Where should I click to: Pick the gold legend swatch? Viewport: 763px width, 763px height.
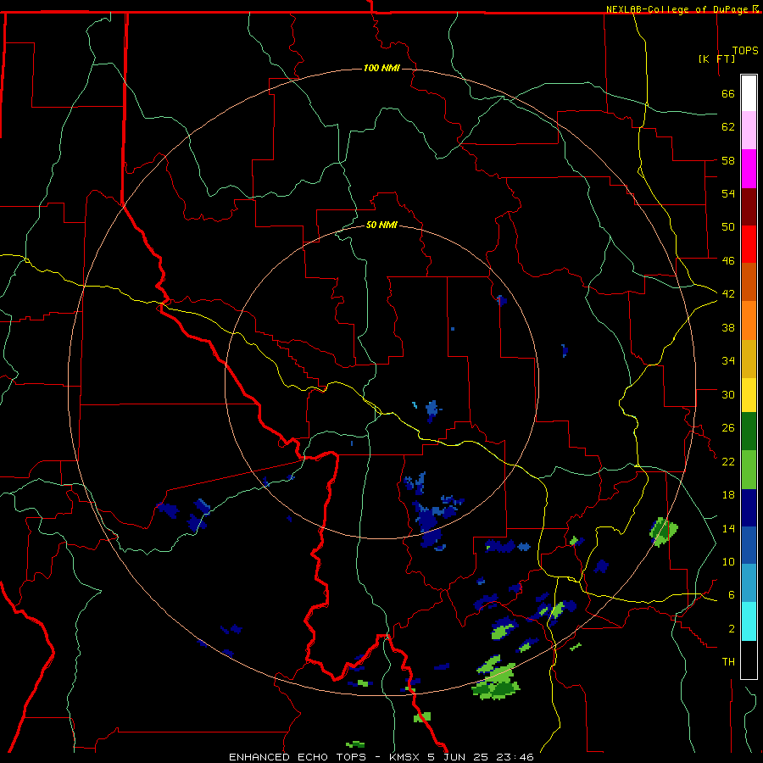749,359
